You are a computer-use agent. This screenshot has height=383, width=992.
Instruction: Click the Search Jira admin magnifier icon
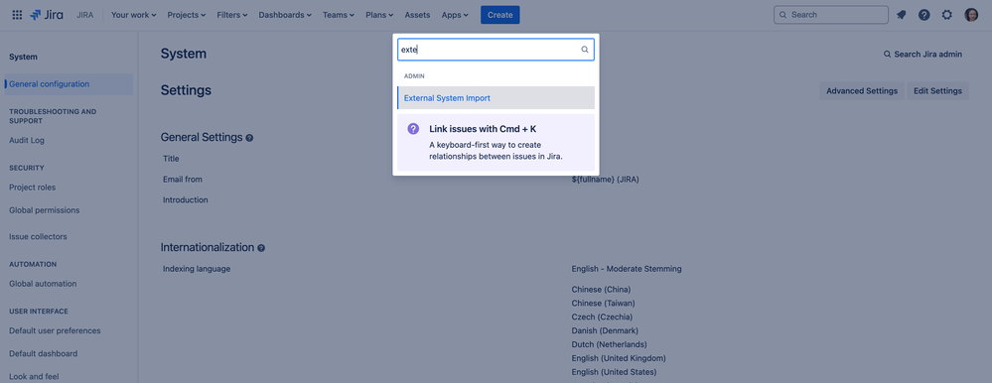[888, 55]
